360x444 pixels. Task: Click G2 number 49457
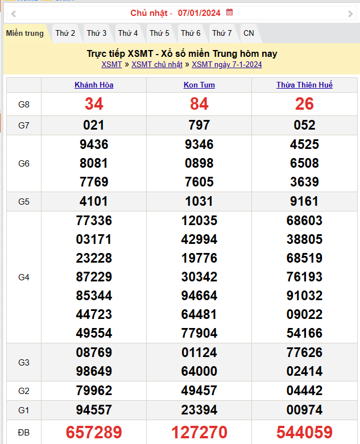pos(200,391)
